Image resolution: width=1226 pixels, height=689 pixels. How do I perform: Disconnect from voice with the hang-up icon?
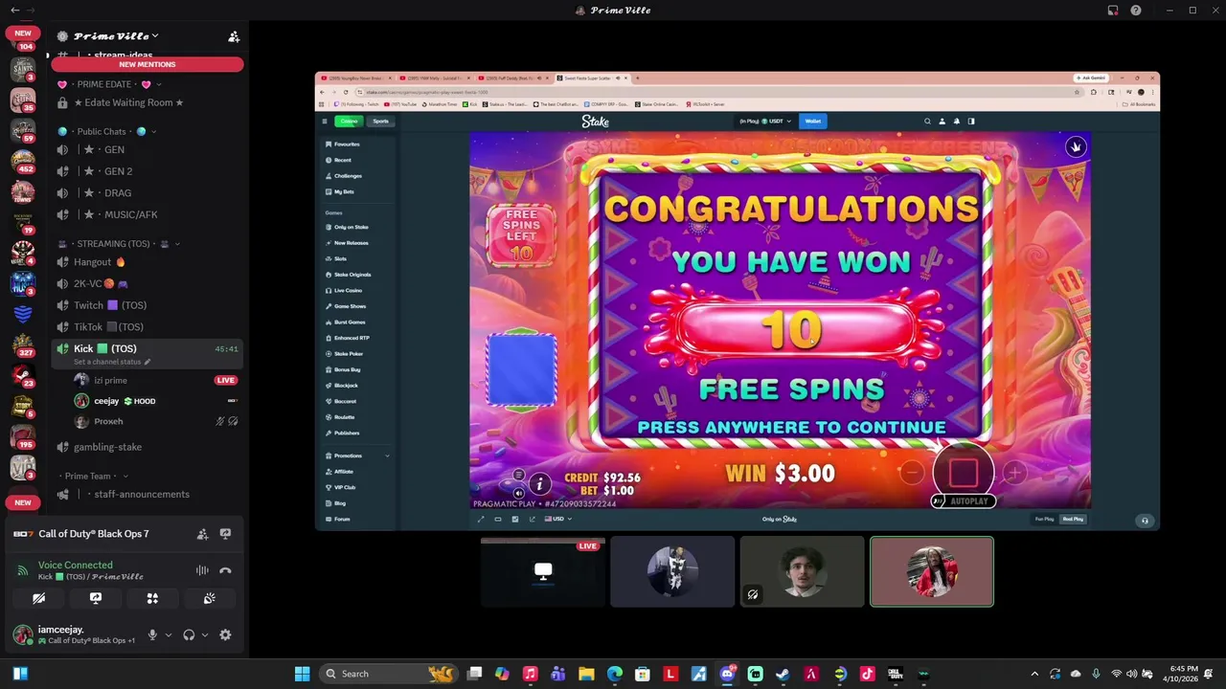(x=225, y=570)
